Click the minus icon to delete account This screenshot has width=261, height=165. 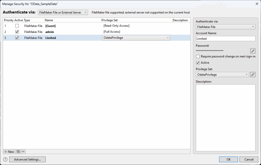coord(23,152)
